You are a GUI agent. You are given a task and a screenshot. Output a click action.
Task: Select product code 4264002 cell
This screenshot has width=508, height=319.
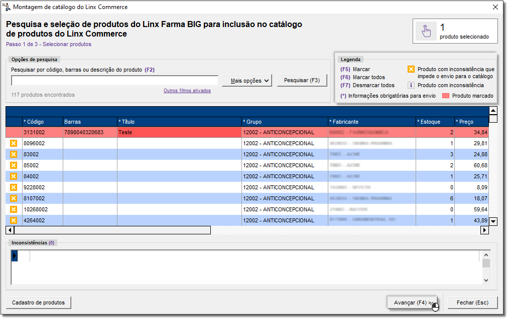[43, 220]
